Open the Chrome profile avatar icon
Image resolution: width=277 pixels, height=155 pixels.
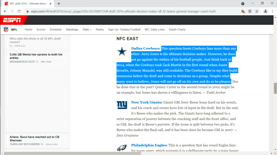click(265, 11)
